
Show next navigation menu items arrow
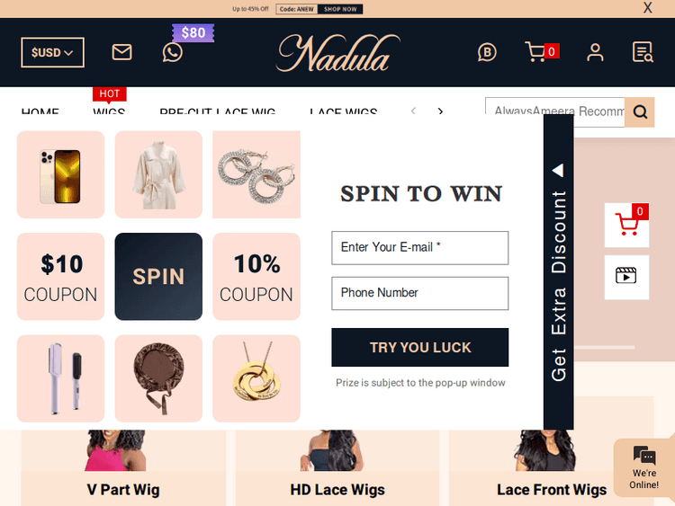pyautogui.click(x=440, y=111)
